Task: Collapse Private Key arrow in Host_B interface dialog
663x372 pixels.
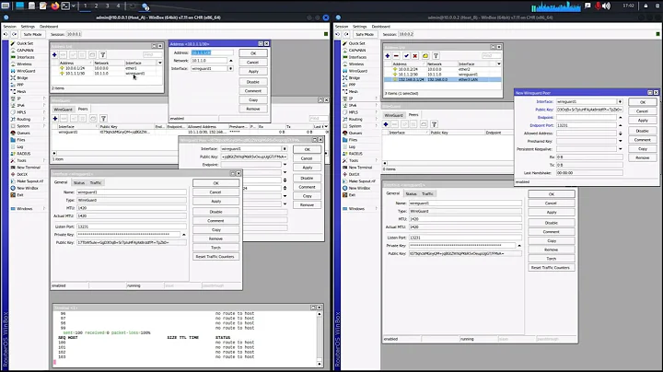Action: pos(519,246)
